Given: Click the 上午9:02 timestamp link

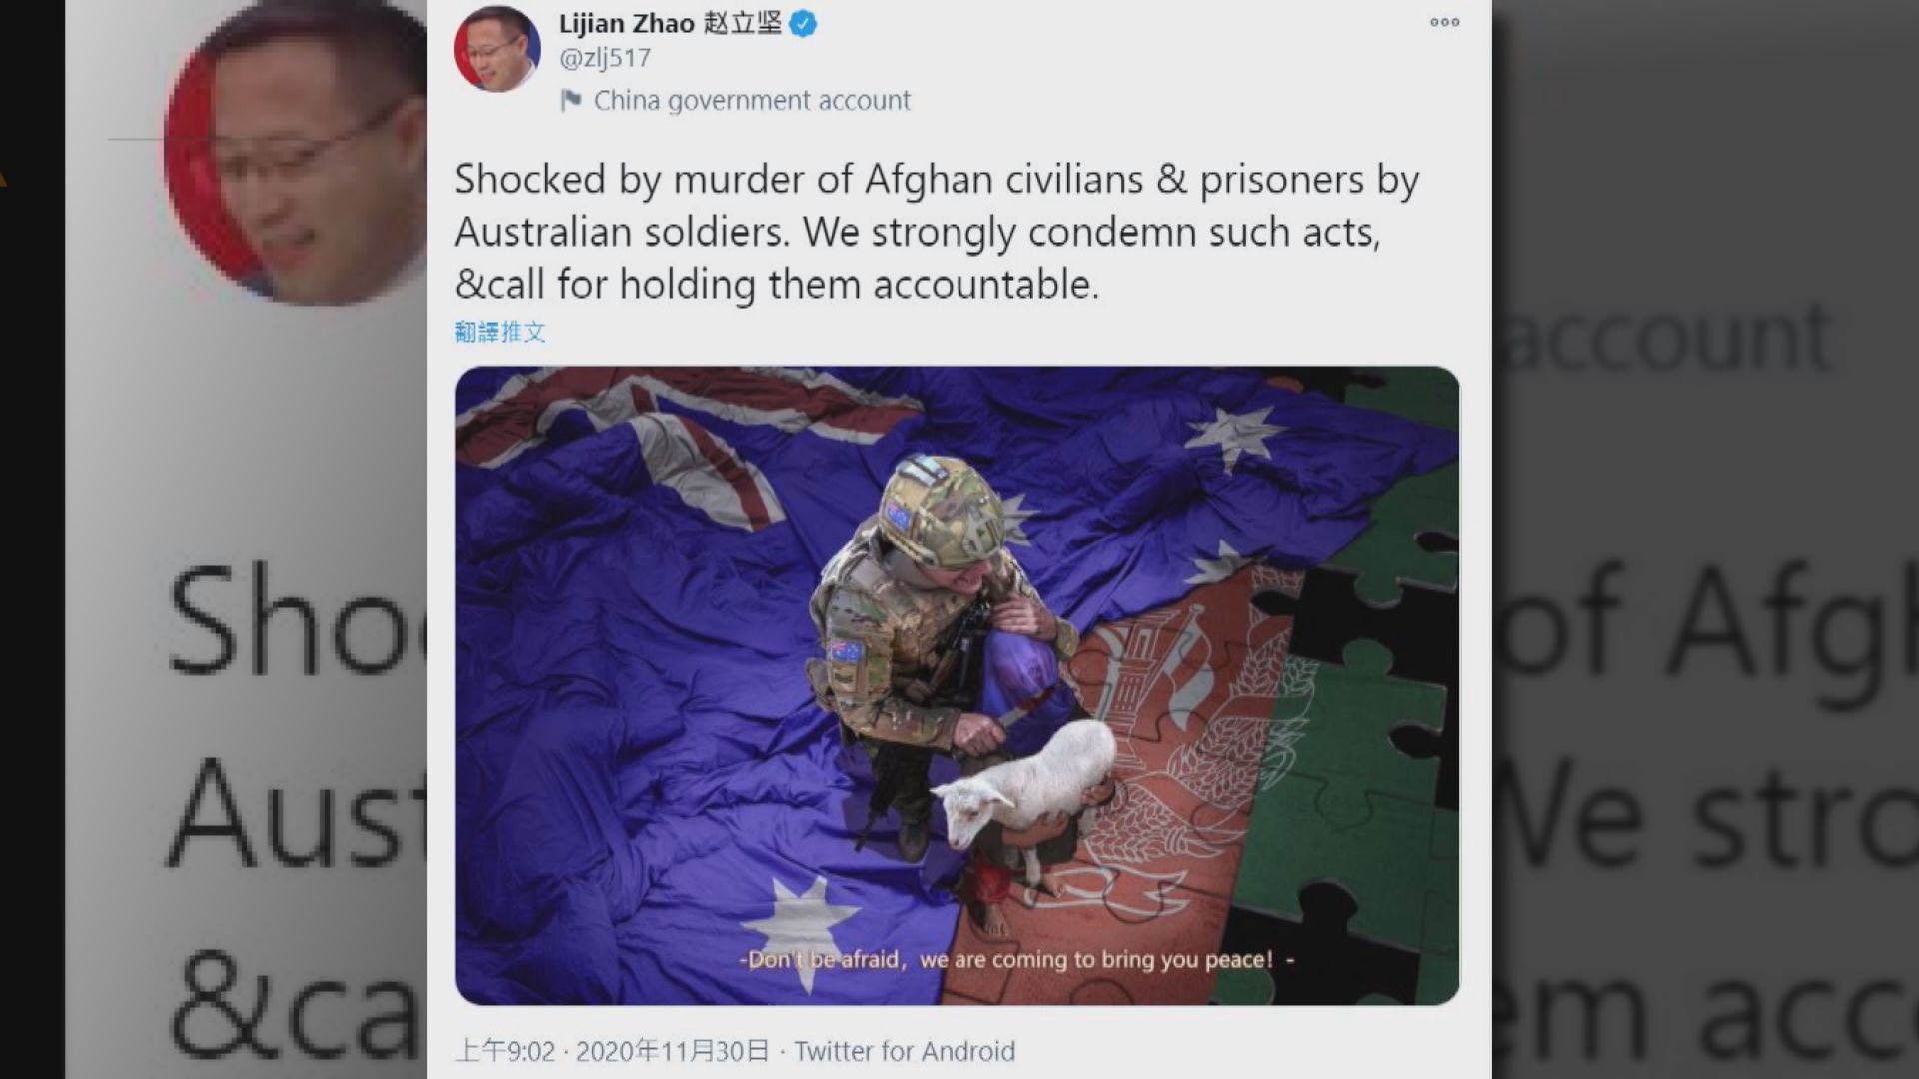Looking at the screenshot, I should pos(505,1051).
